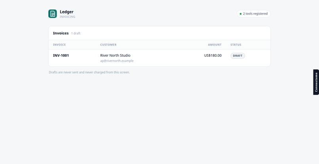Click the US$180.00 amount cell
The width and height of the screenshot is (319, 164).
click(213, 55)
